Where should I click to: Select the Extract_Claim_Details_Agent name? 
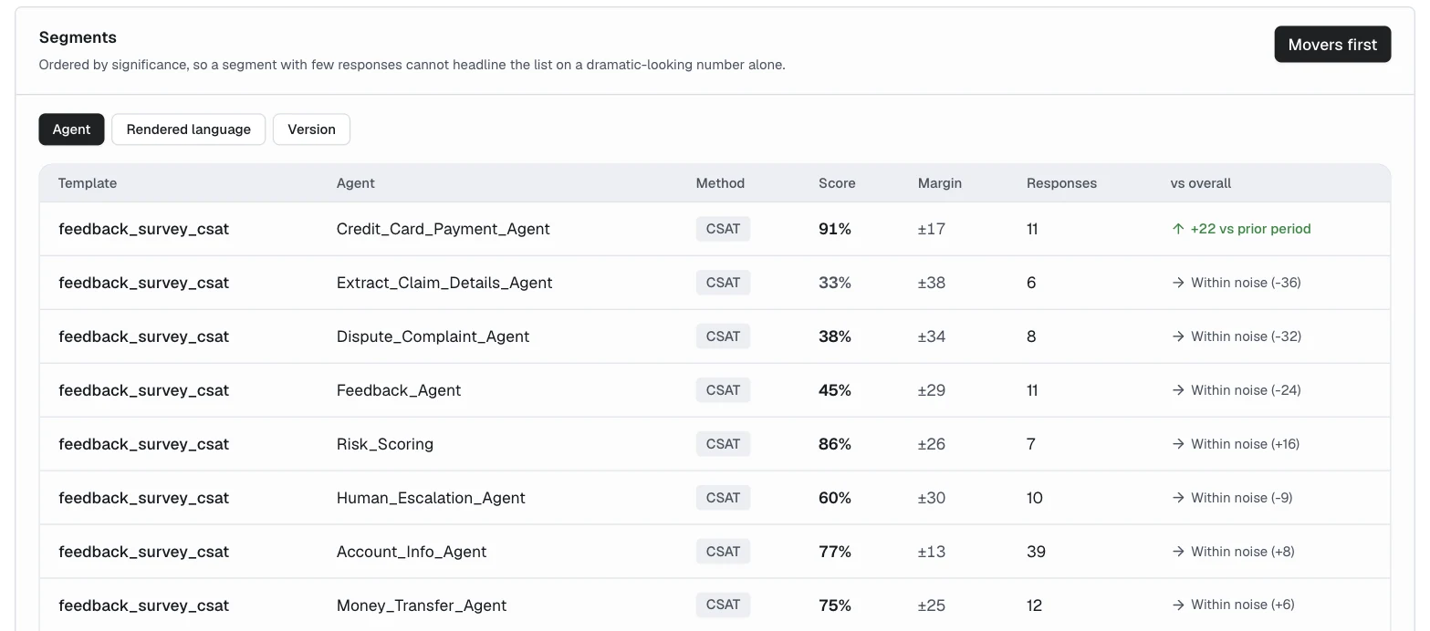click(x=444, y=283)
